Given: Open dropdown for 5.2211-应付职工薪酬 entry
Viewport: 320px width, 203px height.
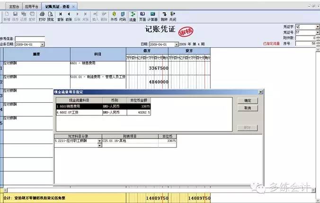Looking at the screenshot, I should [99, 141].
